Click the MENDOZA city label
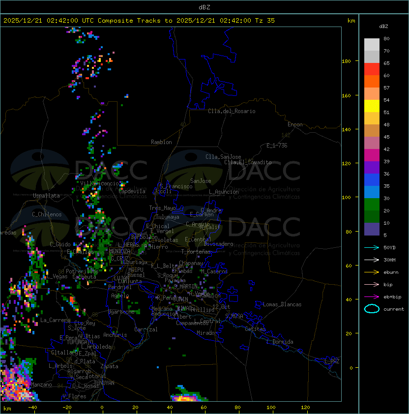The height and width of the screenshot is (414, 409). 119,251
